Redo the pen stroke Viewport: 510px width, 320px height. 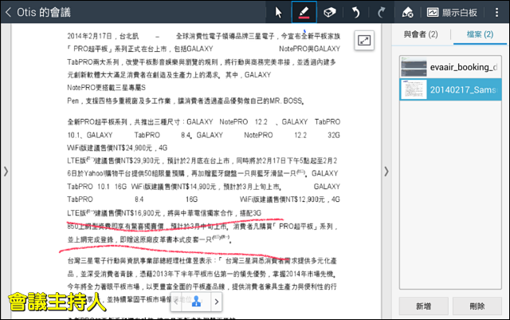coord(381,13)
